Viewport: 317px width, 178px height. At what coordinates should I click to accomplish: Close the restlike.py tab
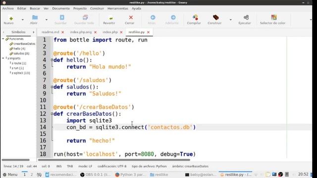(148, 32)
